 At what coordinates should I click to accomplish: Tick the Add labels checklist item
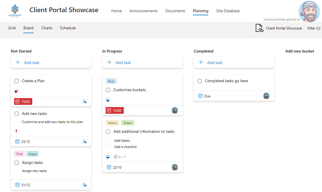[x=109, y=141]
